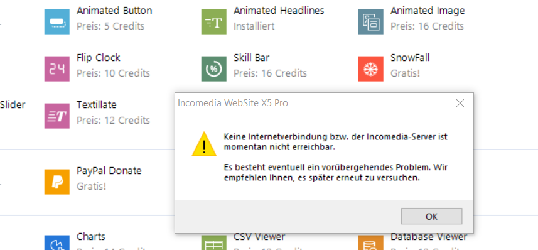The width and height of the screenshot is (538, 250).
Task: Select the Database Viewer icon
Action: [x=371, y=243]
